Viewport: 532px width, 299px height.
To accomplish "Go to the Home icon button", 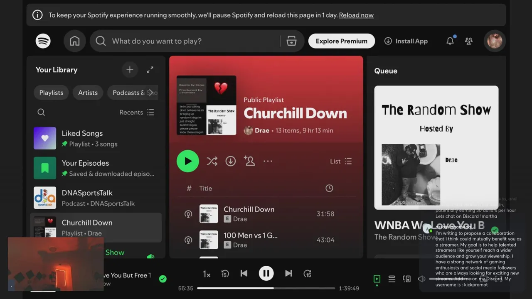I will tap(75, 41).
